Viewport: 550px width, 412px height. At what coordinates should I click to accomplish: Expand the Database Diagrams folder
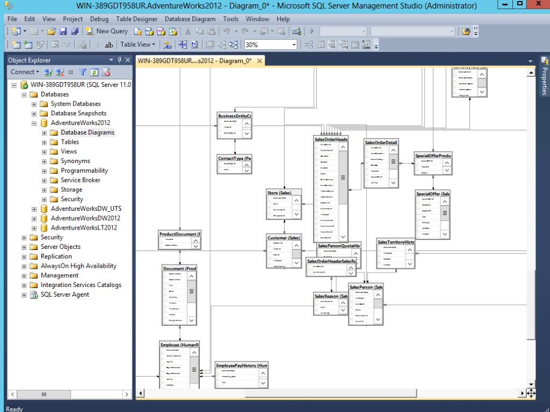click(44, 133)
